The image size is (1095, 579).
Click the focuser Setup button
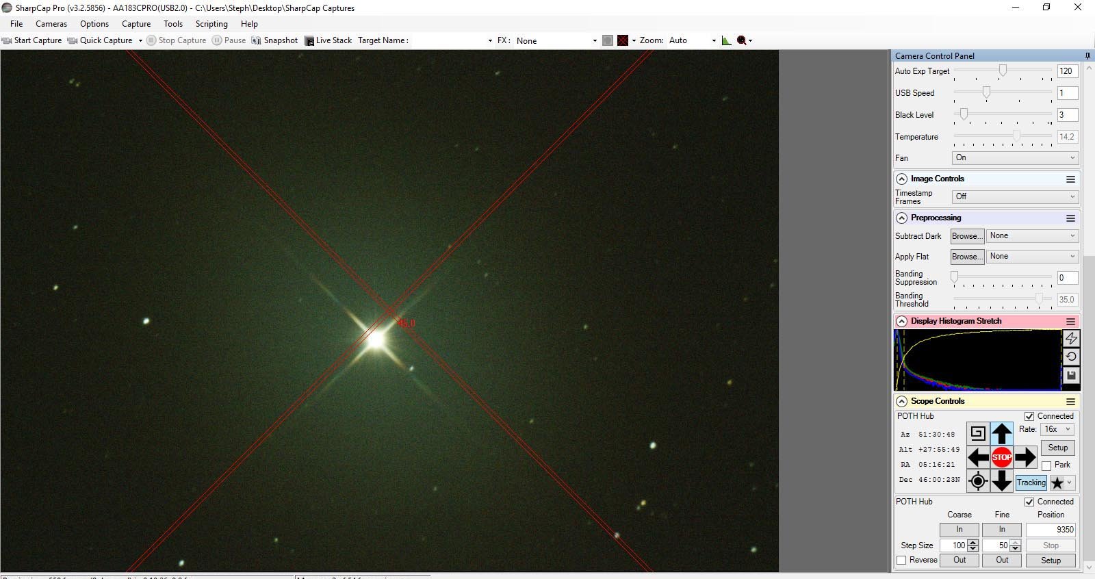tap(1051, 560)
